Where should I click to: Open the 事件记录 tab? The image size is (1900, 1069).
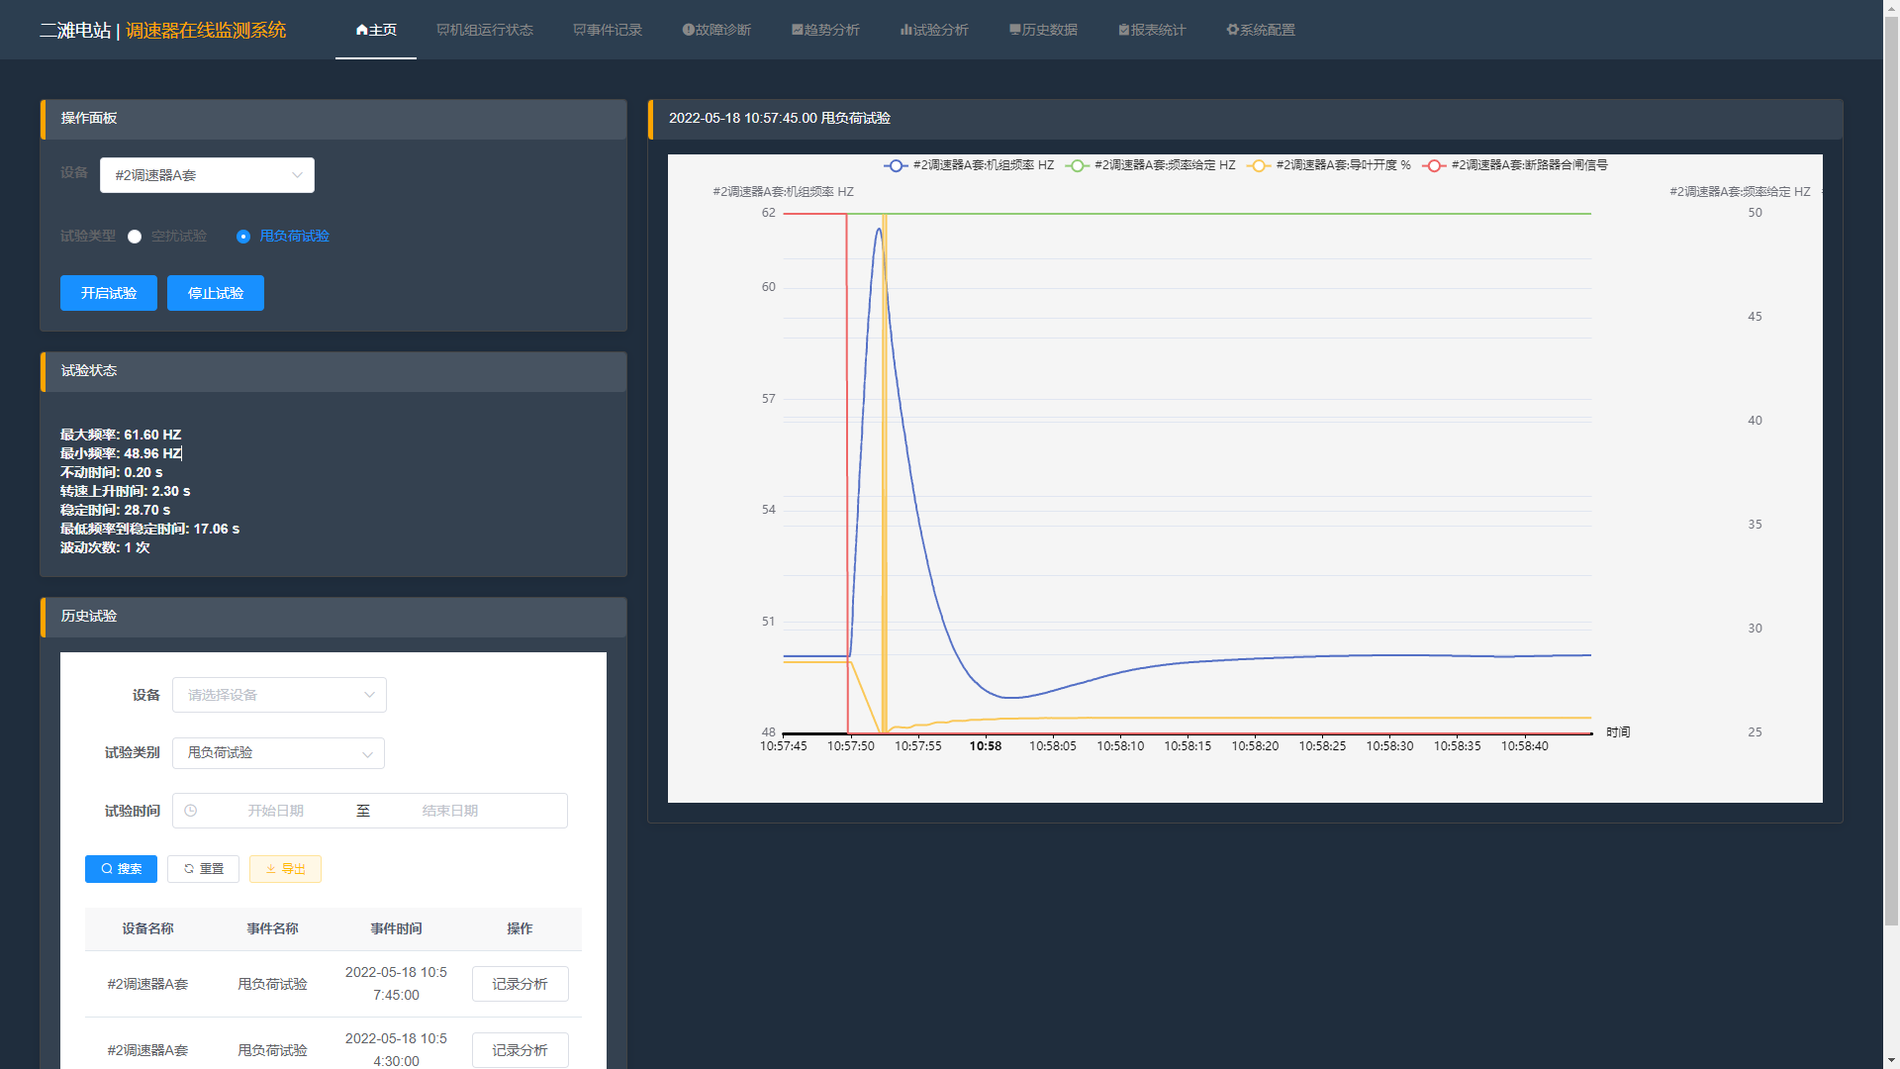pos(608,30)
